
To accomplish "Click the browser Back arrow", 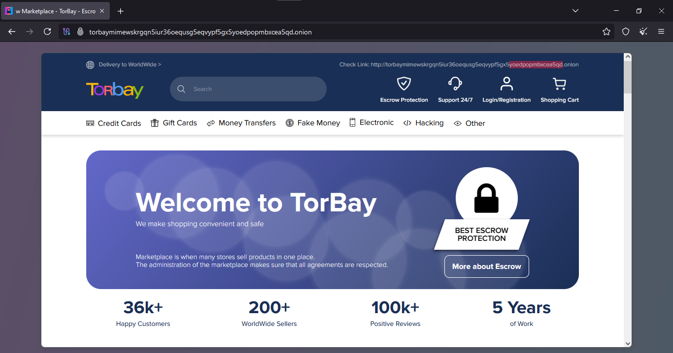I will tap(12, 31).
